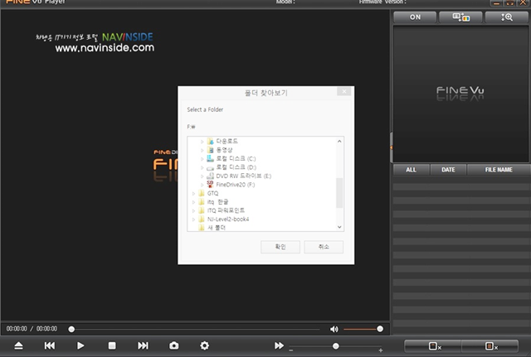Confirm folder with 확인 button
Image resolution: width=531 pixels, height=357 pixels.
(x=280, y=247)
